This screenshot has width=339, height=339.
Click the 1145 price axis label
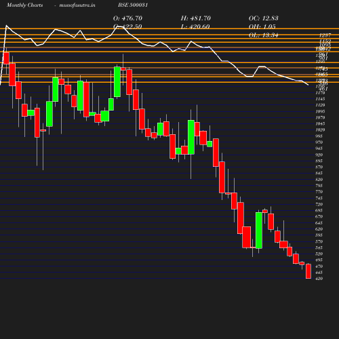[x=320, y=99]
